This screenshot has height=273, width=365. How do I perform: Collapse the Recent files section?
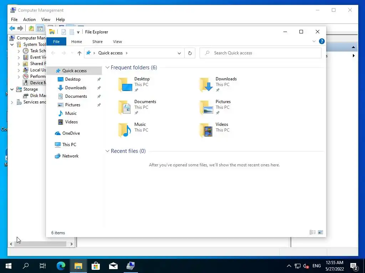[x=107, y=151]
